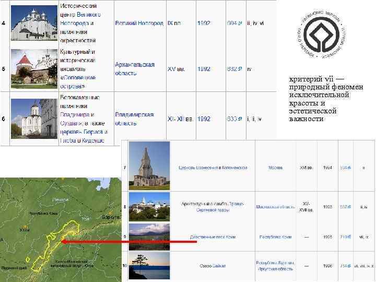Open the Иркутская область link
The width and height of the screenshot is (376, 282).
(x=275, y=269)
